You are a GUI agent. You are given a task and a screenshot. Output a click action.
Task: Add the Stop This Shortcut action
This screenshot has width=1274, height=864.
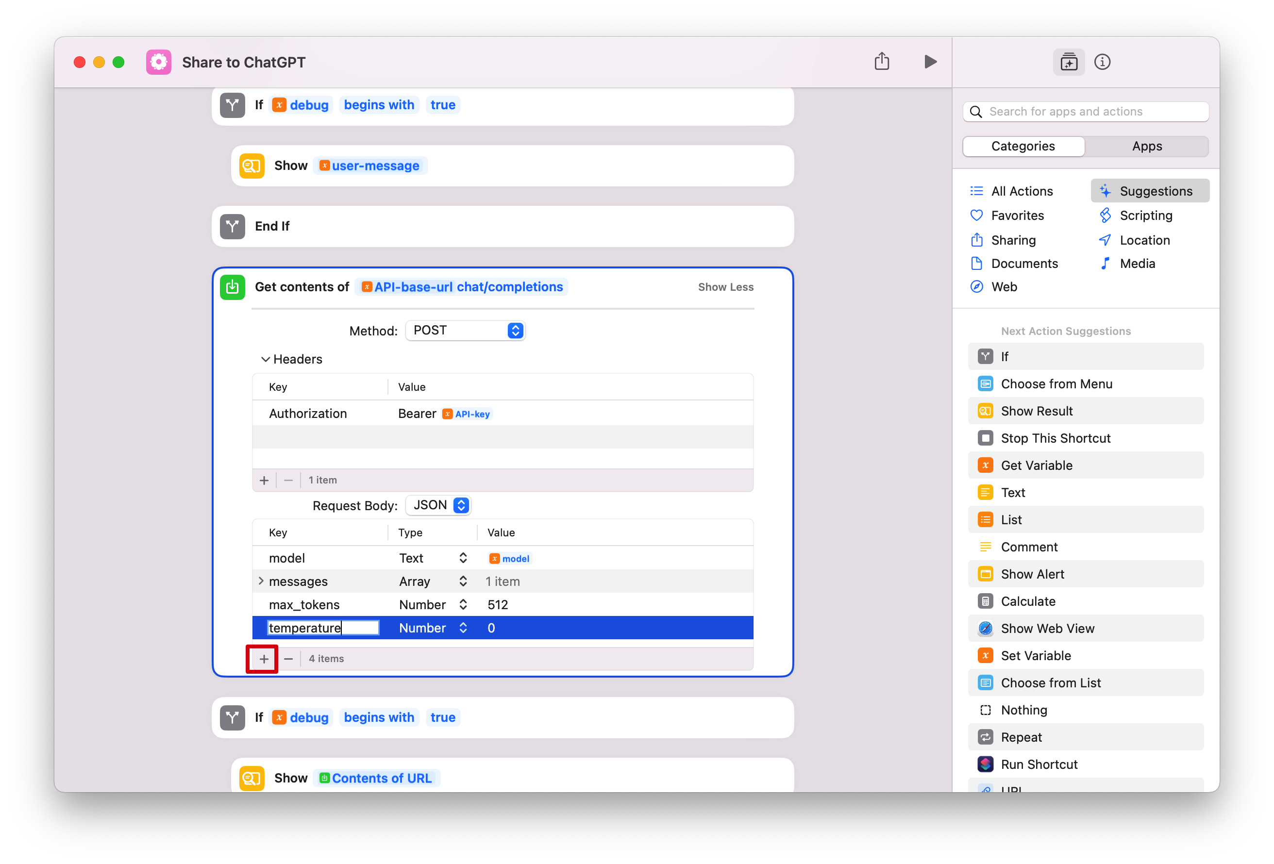pyautogui.click(x=1055, y=437)
